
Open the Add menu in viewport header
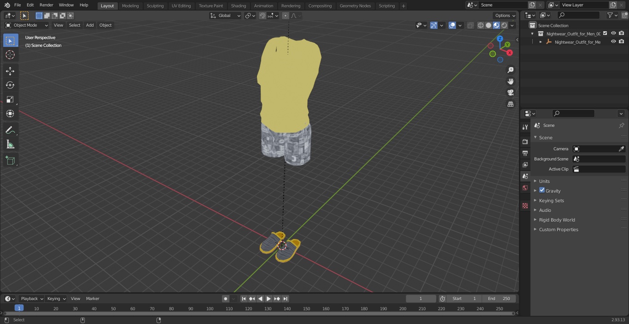pos(90,25)
